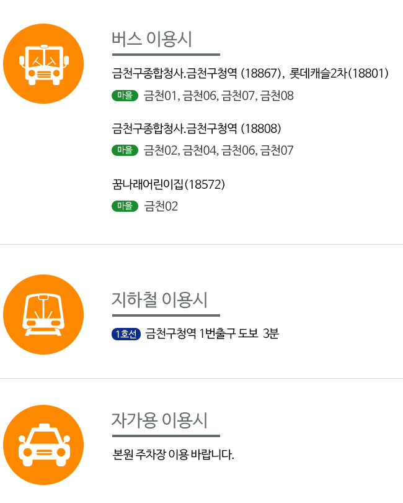Image resolution: width=403 pixels, height=503 pixels.
Task: Click the lone 금천02 bus route
Action: coord(161,206)
